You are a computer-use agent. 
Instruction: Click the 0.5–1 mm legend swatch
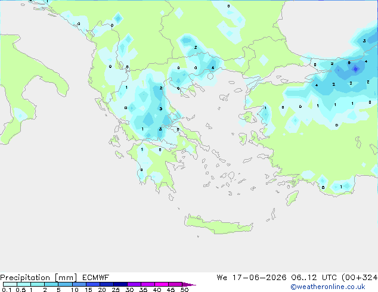[24, 284]
